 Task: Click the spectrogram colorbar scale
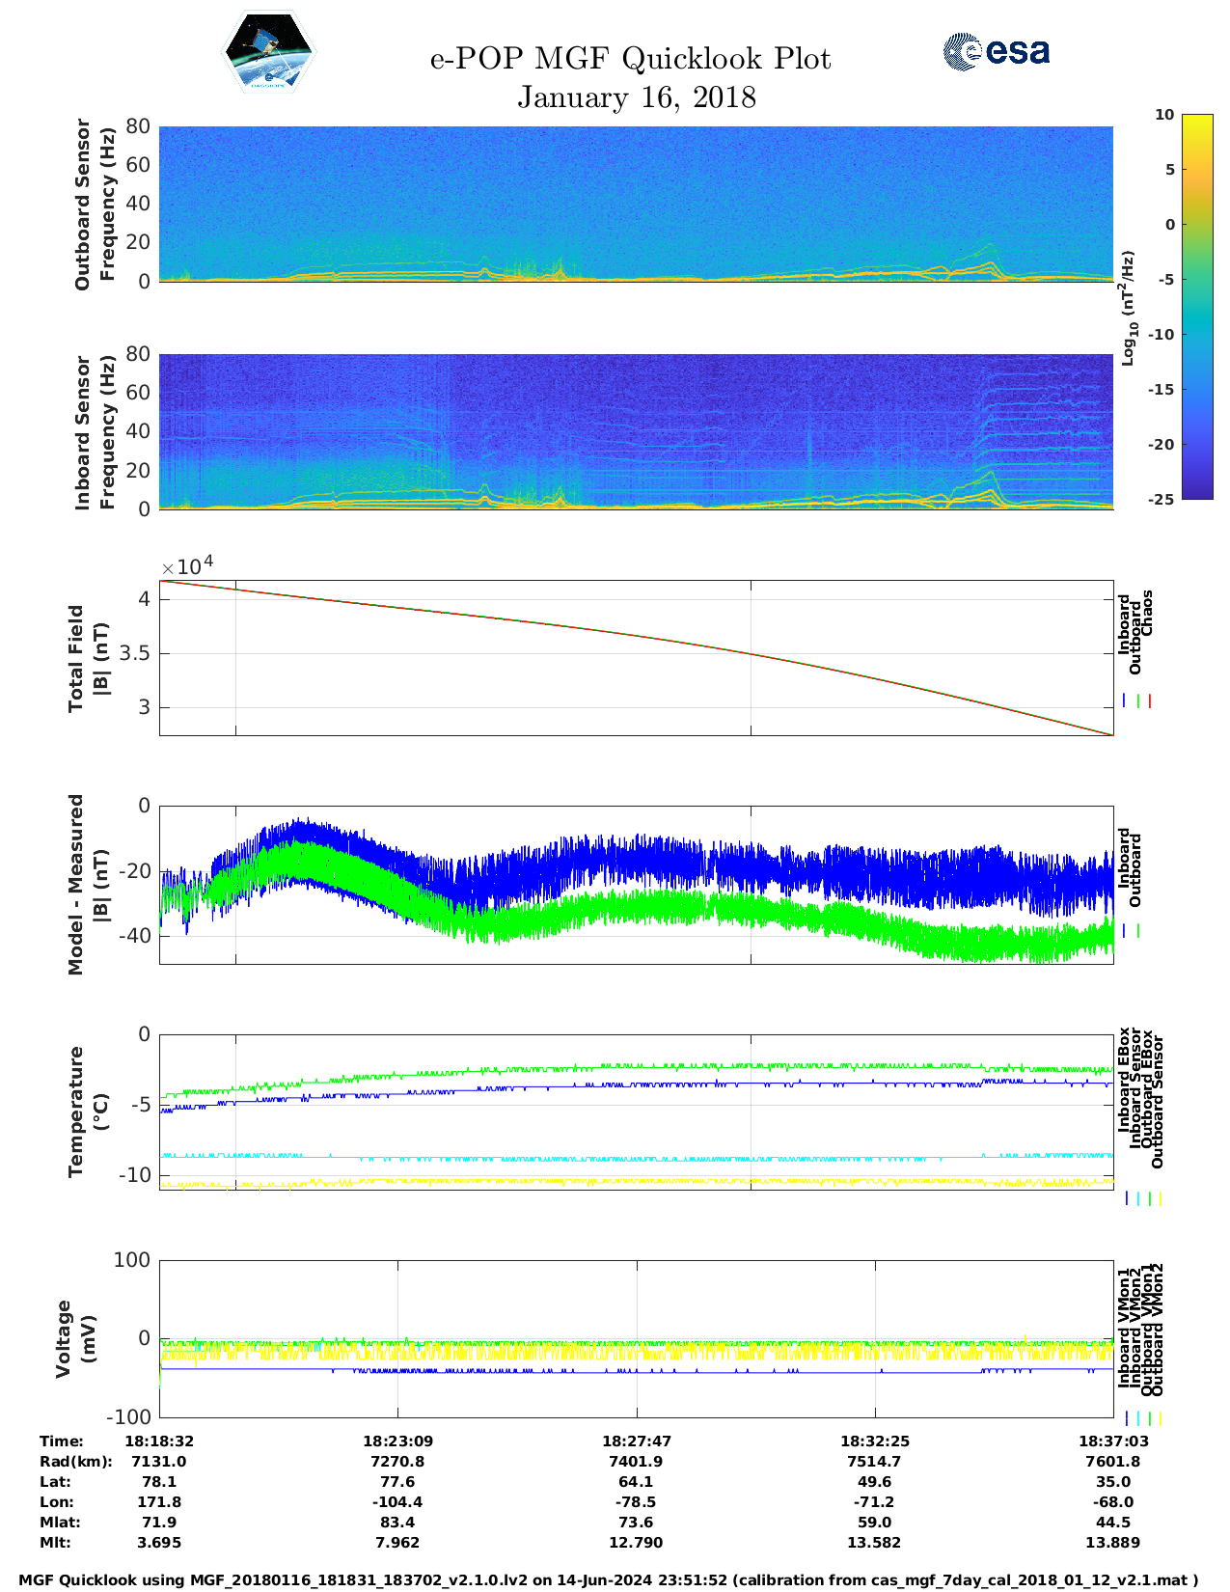(x=1196, y=306)
